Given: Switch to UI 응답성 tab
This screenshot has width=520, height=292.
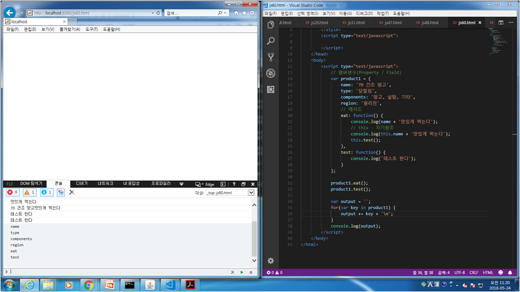Looking at the screenshot, I should [x=131, y=184].
